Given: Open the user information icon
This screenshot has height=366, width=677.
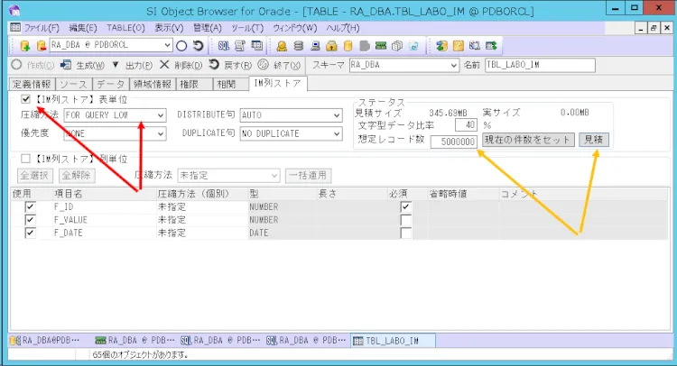Looking at the screenshot, I should (282, 46).
